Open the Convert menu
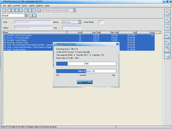 (17, 6)
